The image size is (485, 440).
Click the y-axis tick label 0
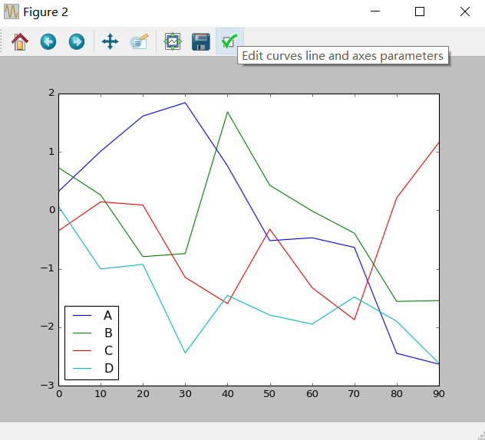tap(52, 210)
